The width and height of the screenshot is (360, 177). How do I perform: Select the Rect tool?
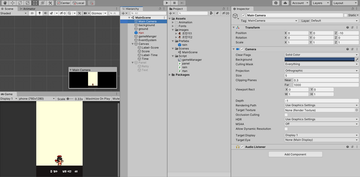click(35, 3)
